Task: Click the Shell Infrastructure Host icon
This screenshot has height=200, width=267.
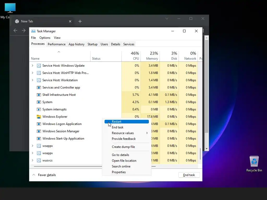Action: pos(39,95)
